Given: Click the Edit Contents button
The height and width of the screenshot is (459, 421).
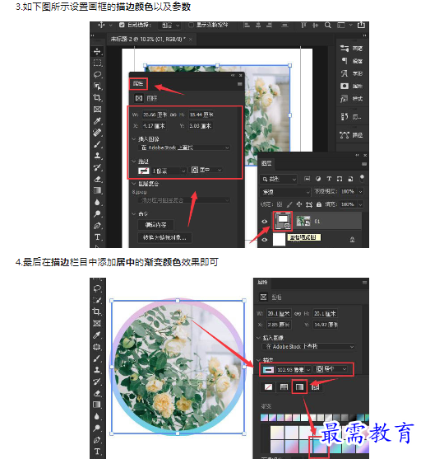Looking at the screenshot, I should click(155, 225).
